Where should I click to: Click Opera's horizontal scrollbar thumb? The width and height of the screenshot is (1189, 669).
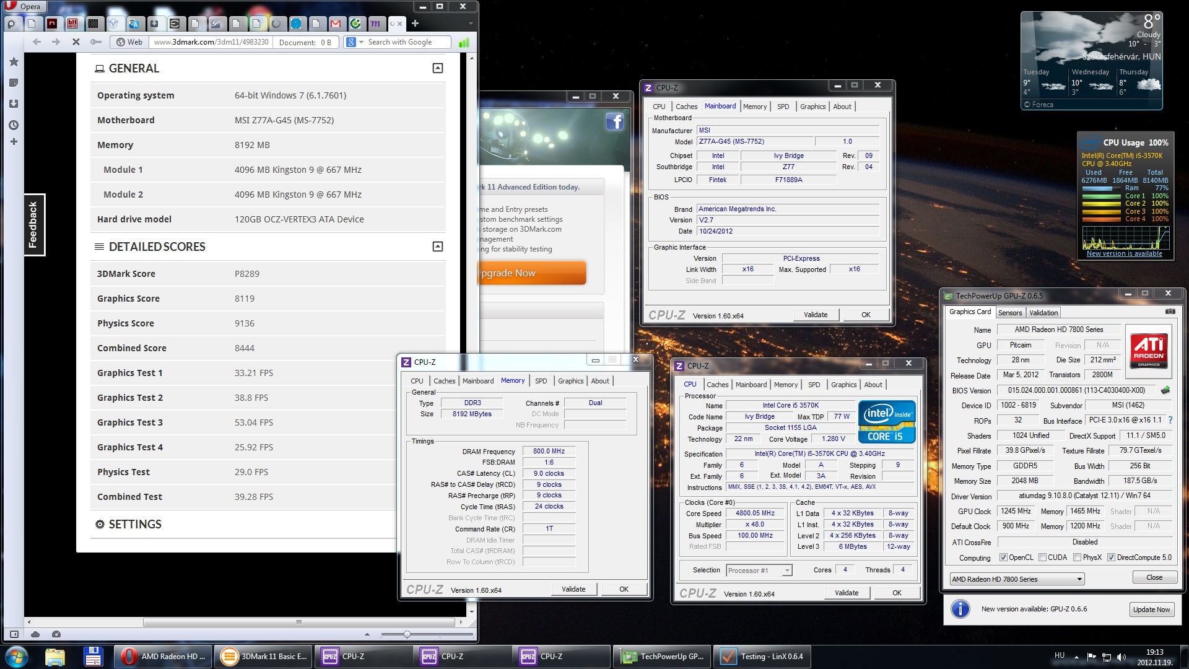pos(299,622)
